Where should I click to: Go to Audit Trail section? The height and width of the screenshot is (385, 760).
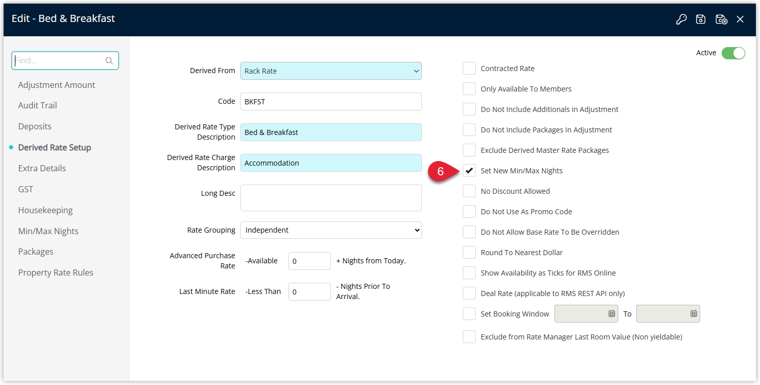[38, 105]
